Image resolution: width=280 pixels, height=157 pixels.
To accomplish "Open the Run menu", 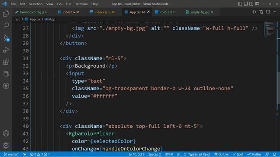I will 68,4.
